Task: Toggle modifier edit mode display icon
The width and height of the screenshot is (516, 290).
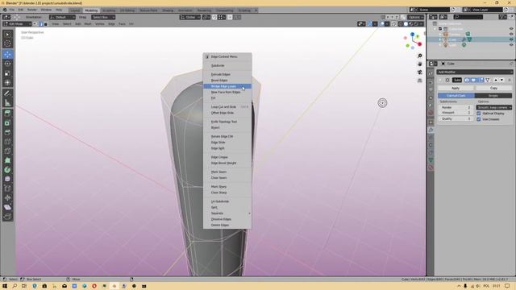Action: click(x=481, y=80)
